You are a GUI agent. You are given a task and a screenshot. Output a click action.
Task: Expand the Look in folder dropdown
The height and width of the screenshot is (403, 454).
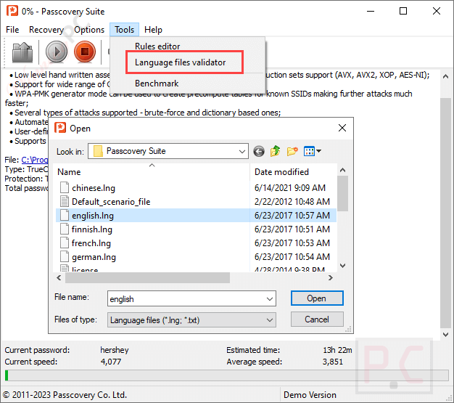click(x=242, y=151)
